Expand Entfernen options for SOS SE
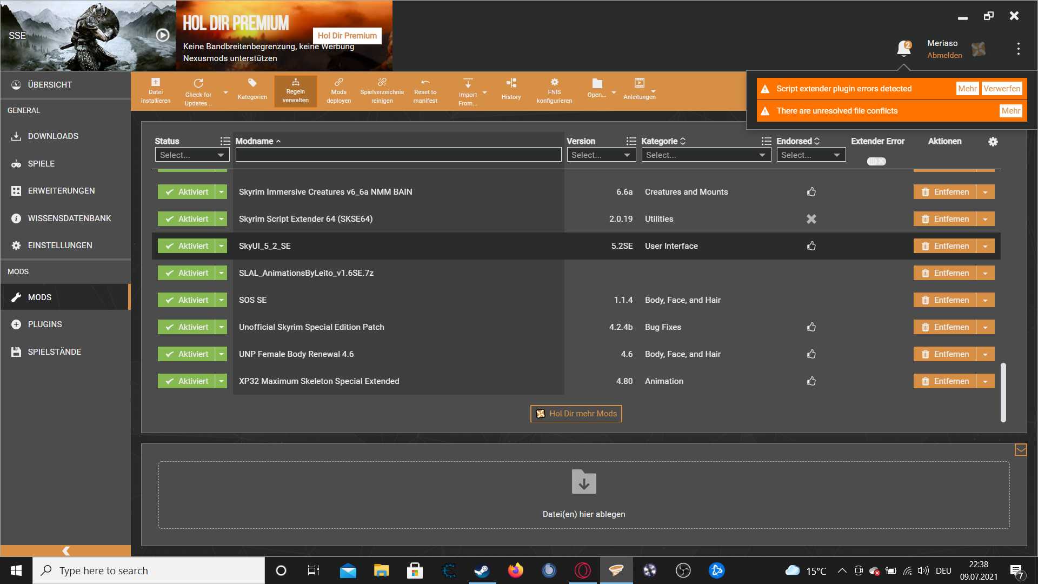This screenshot has width=1038, height=584. coord(986,300)
